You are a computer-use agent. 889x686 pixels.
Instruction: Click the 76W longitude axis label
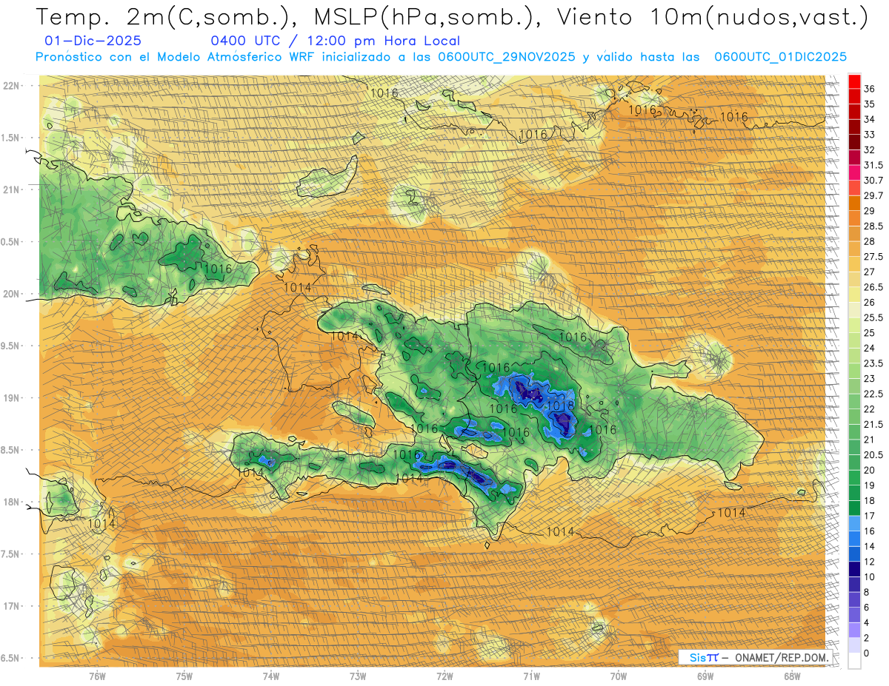pos(97,676)
